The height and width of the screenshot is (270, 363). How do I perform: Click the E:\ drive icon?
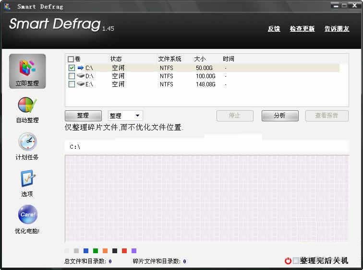coord(81,84)
